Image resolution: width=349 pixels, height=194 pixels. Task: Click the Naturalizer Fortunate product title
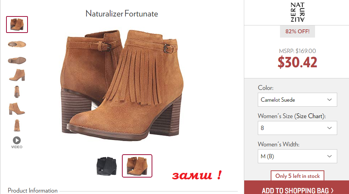(122, 14)
